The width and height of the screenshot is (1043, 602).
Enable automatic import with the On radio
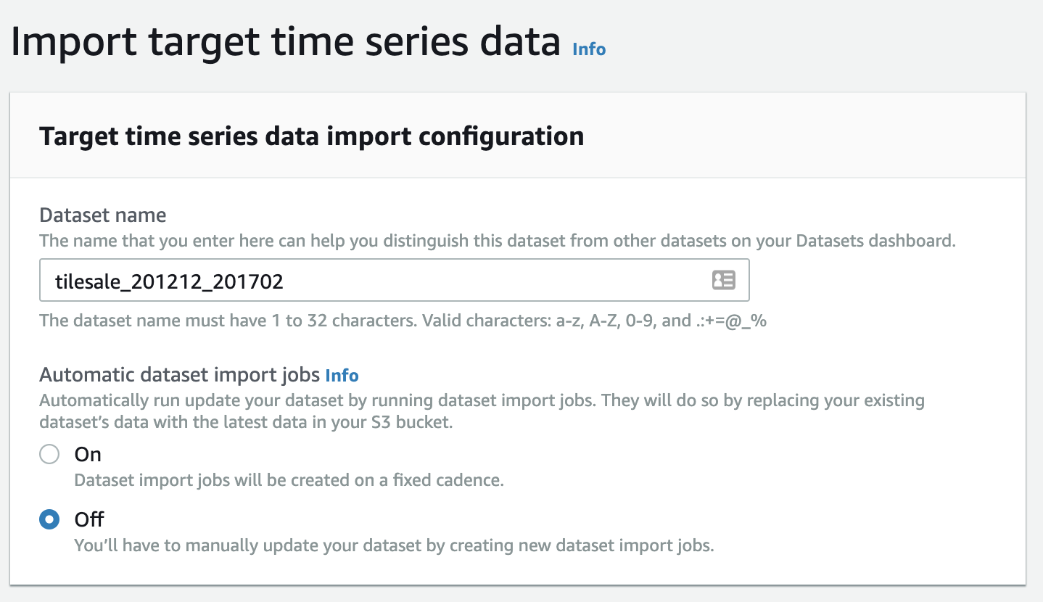[49, 455]
